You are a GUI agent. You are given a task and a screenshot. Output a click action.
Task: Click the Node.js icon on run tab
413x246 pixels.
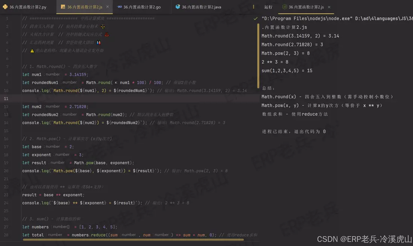click(x=284, y=7)
